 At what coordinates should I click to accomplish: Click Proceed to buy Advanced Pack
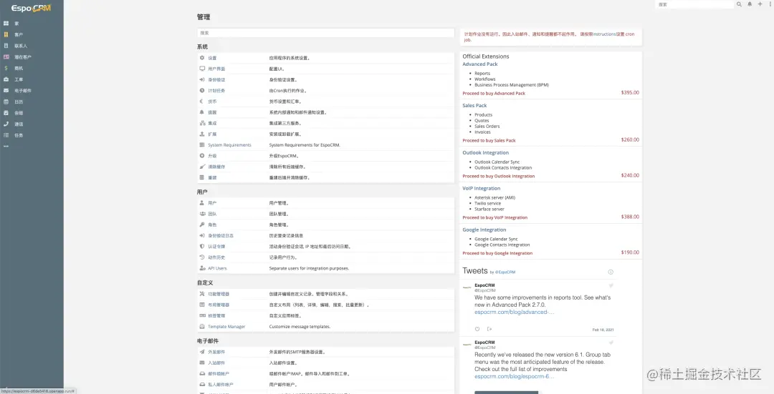pyautogui.click(x=494, y=93)
